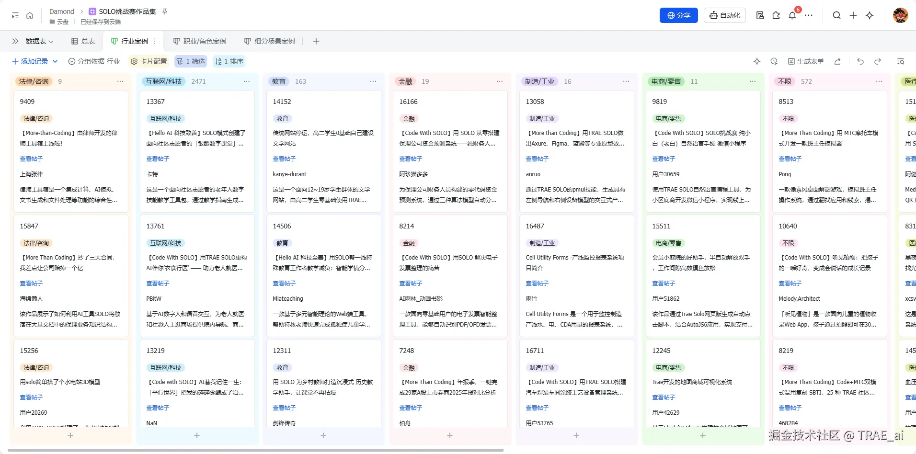Open 查看帖子 link in card 16166
The width and height of the screenshot is (916, 454).
point(411,159)
